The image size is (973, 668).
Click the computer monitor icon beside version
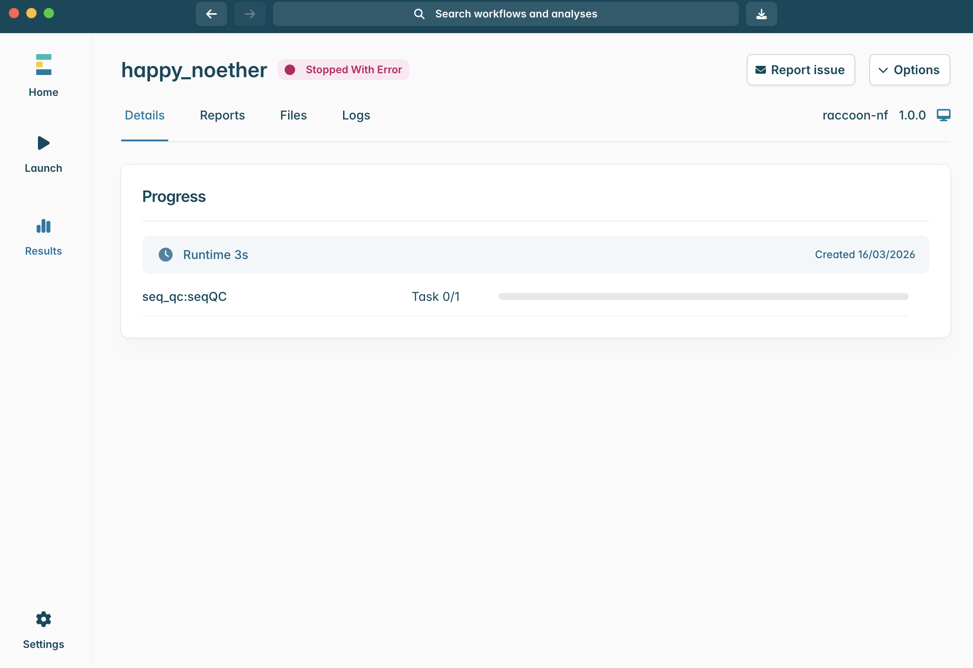point(943,115)
